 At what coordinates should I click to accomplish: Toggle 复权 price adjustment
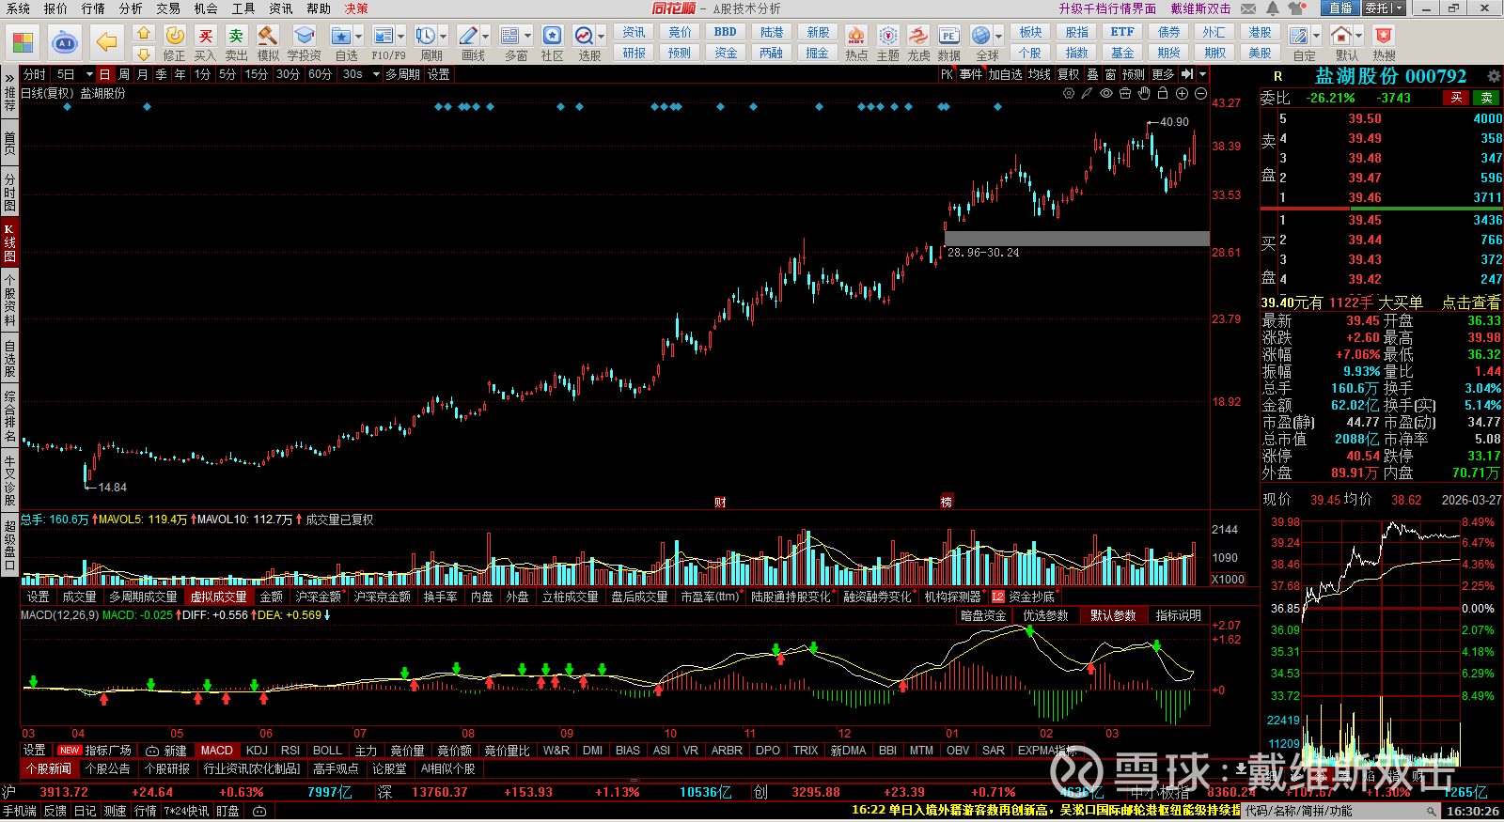pos(1069,74)
